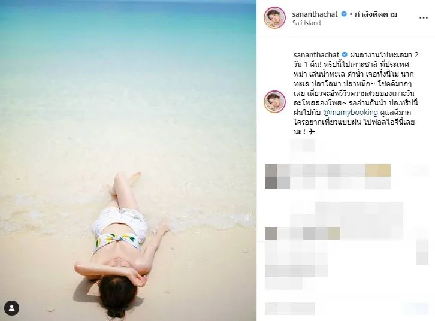This screenshot has width=435, height=321.
Task: Open the avatar beside the caption text
Action: [274, 101]
